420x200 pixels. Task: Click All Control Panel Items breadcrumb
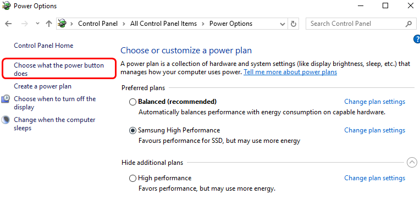click(x=164, y=24)
